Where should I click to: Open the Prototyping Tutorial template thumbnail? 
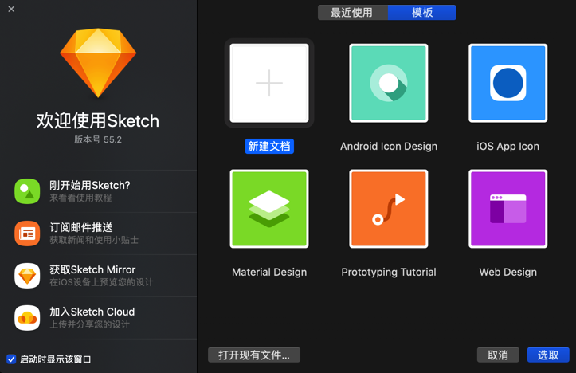tap(389, 209)
